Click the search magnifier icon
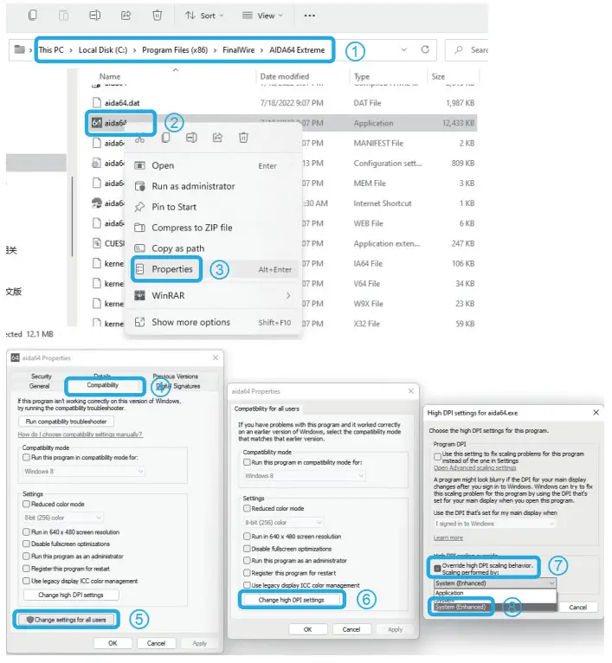 [459, 50]
